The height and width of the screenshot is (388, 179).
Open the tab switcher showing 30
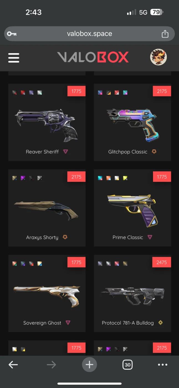(x=127, y=364)
